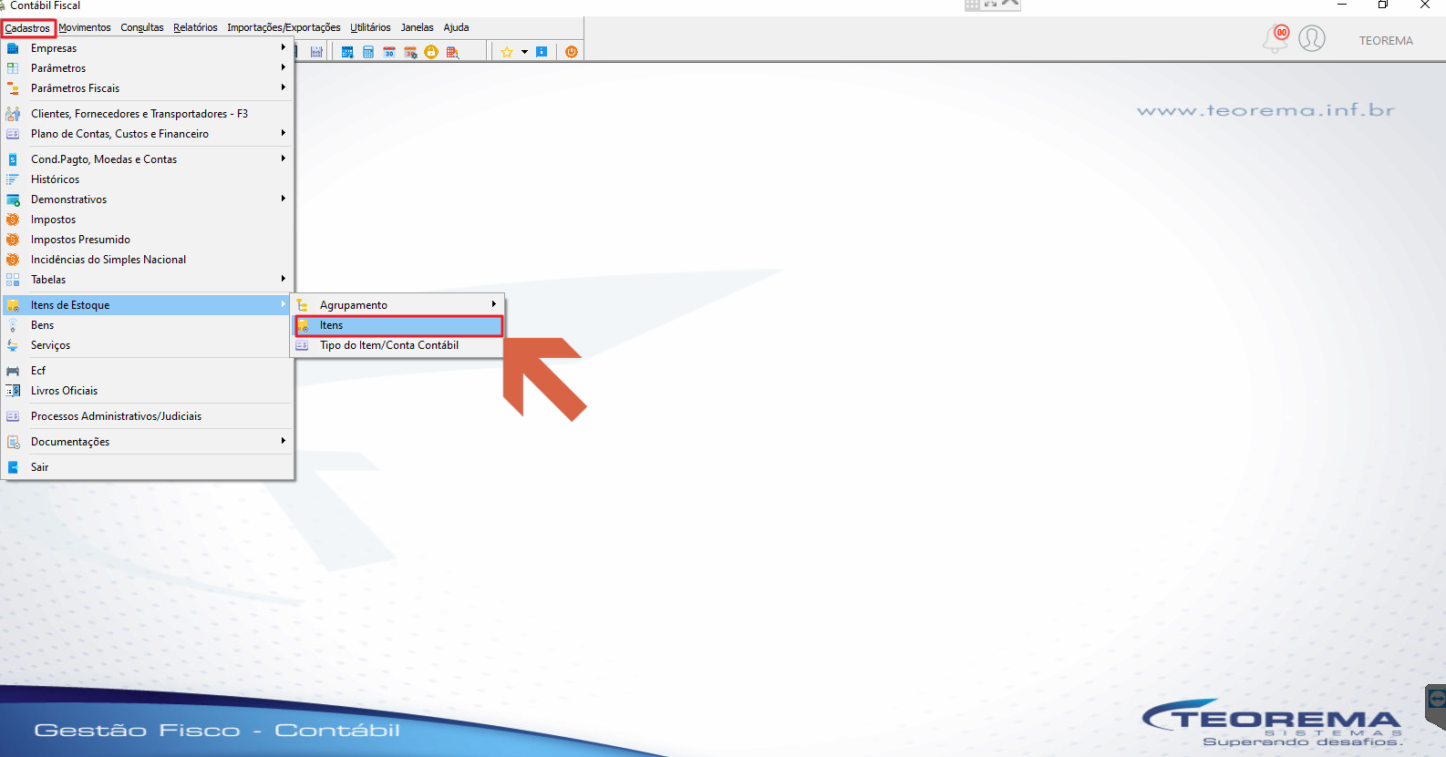Click the Agrupamento arrow expander

tap(493, 304)
